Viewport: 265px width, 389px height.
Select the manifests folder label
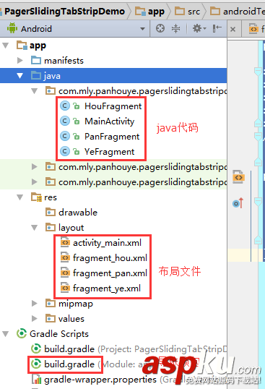tap(64, 61)
